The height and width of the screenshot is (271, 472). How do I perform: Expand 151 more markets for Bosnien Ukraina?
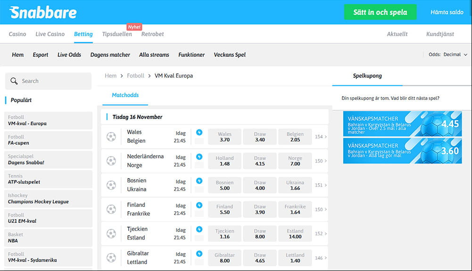tap(321, 185)
